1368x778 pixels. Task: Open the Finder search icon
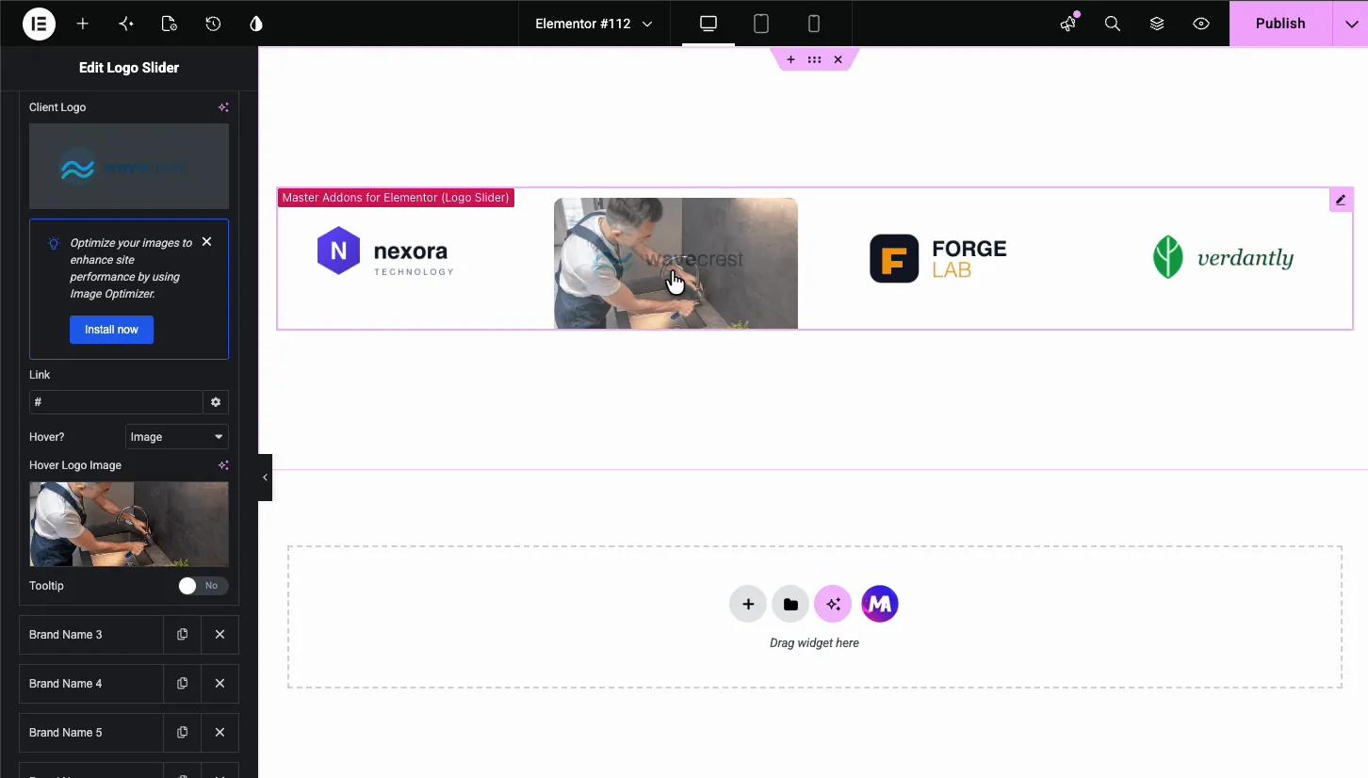click(1113, 24)
